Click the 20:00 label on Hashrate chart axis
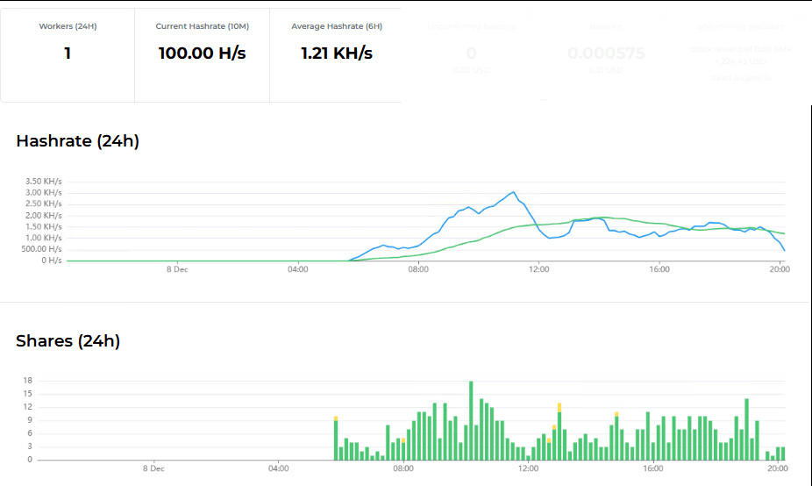 click(x=779, y=269)
